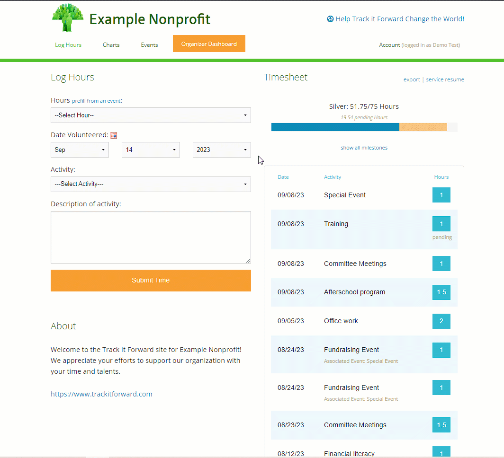Screen dimensions: 504x458
Task: Expand the month dropdown showing Sep
Action: 80,150
